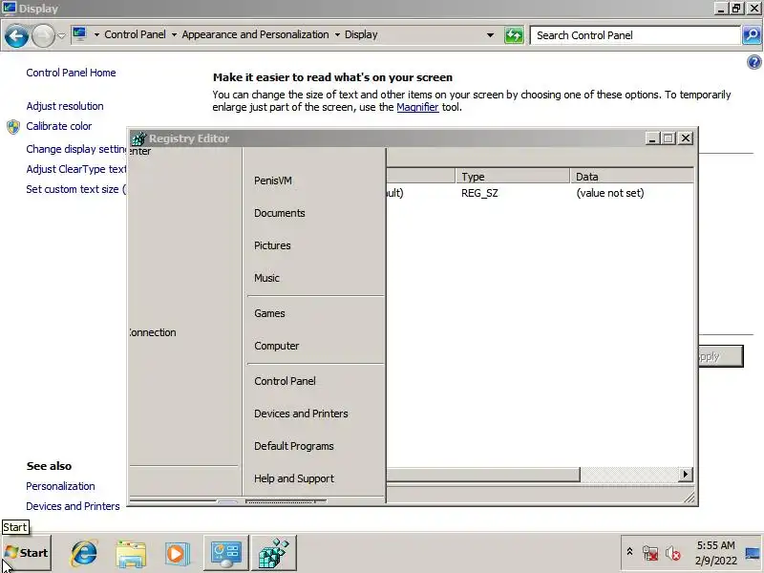This screenshot has width=764, height=573.
Task: Expand the arrow before Control Panel breadcrumb
Action: [x=96, y=35]
